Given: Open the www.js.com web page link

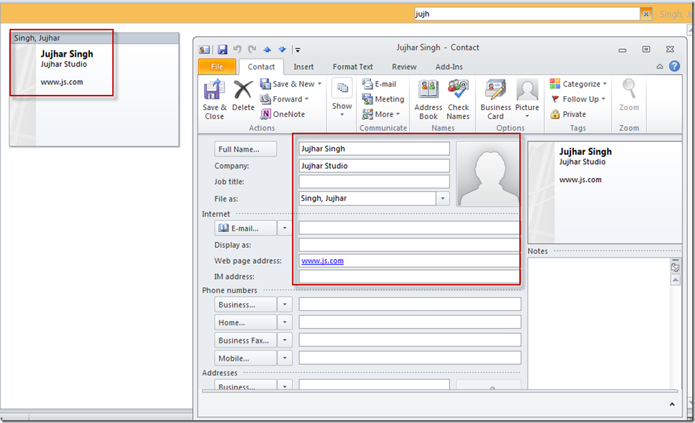Looking at the screenshot, I should 323,261.
